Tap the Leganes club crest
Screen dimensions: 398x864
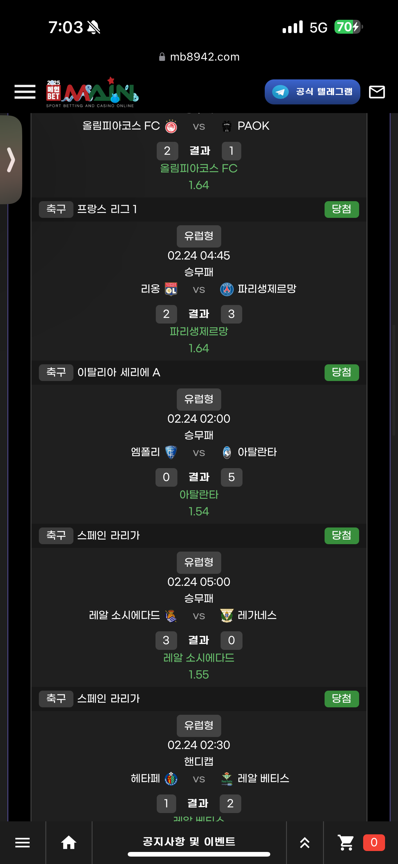227,616
